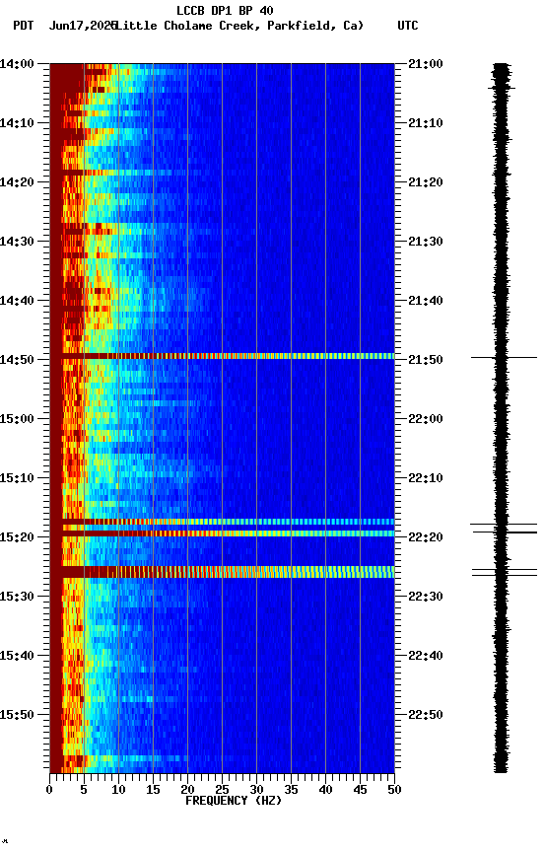The width and height of the screenshot is (544, 852).
Task: Click the 15:50 PDT time label
Action: [17, 715]
